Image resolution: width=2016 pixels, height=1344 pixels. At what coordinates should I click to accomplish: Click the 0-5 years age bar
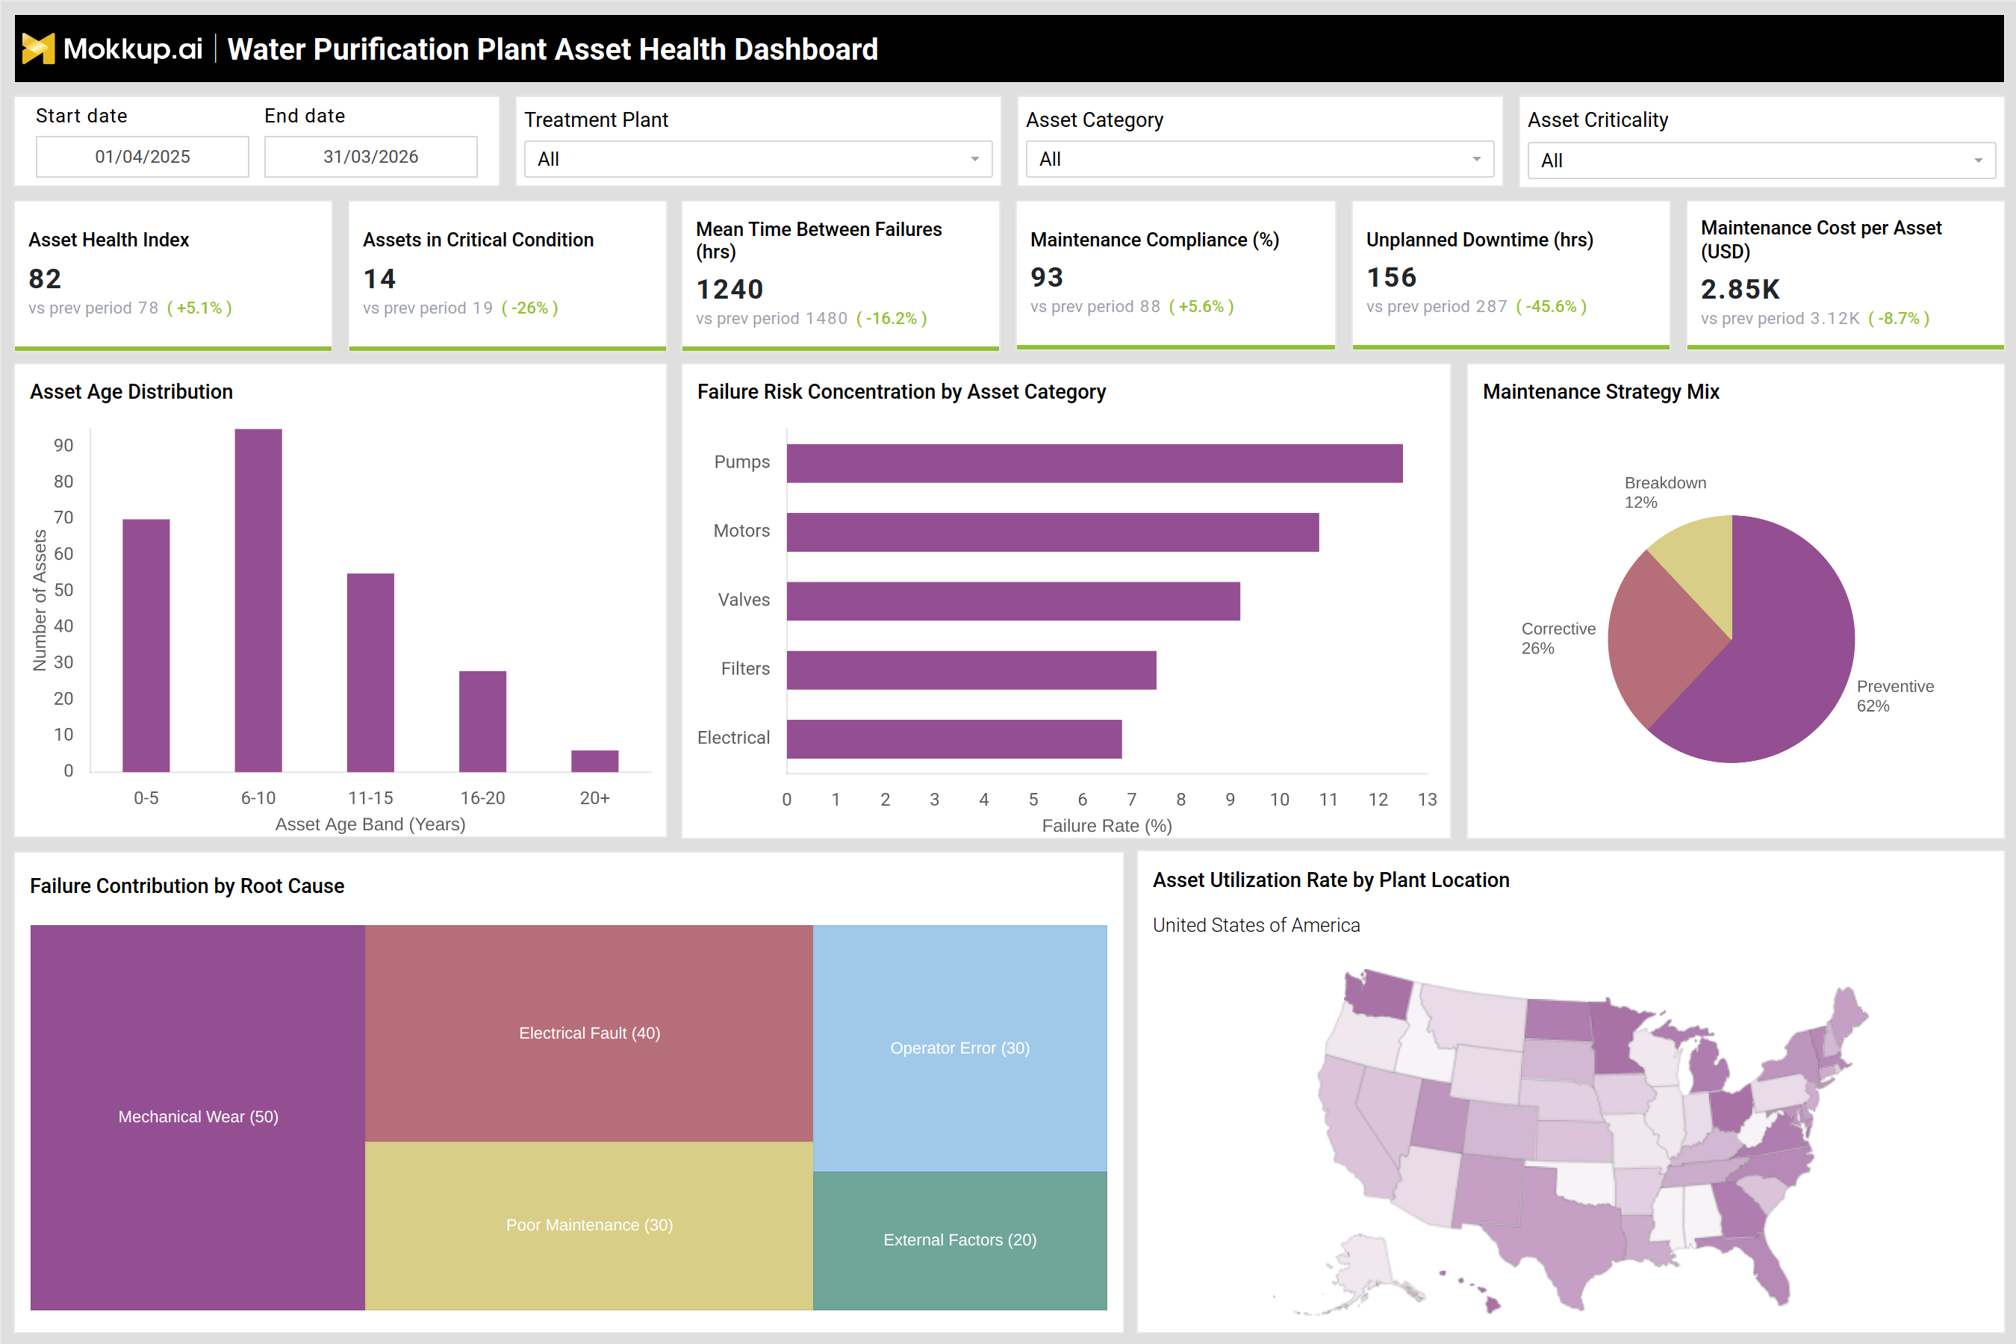tap(146, 645)
